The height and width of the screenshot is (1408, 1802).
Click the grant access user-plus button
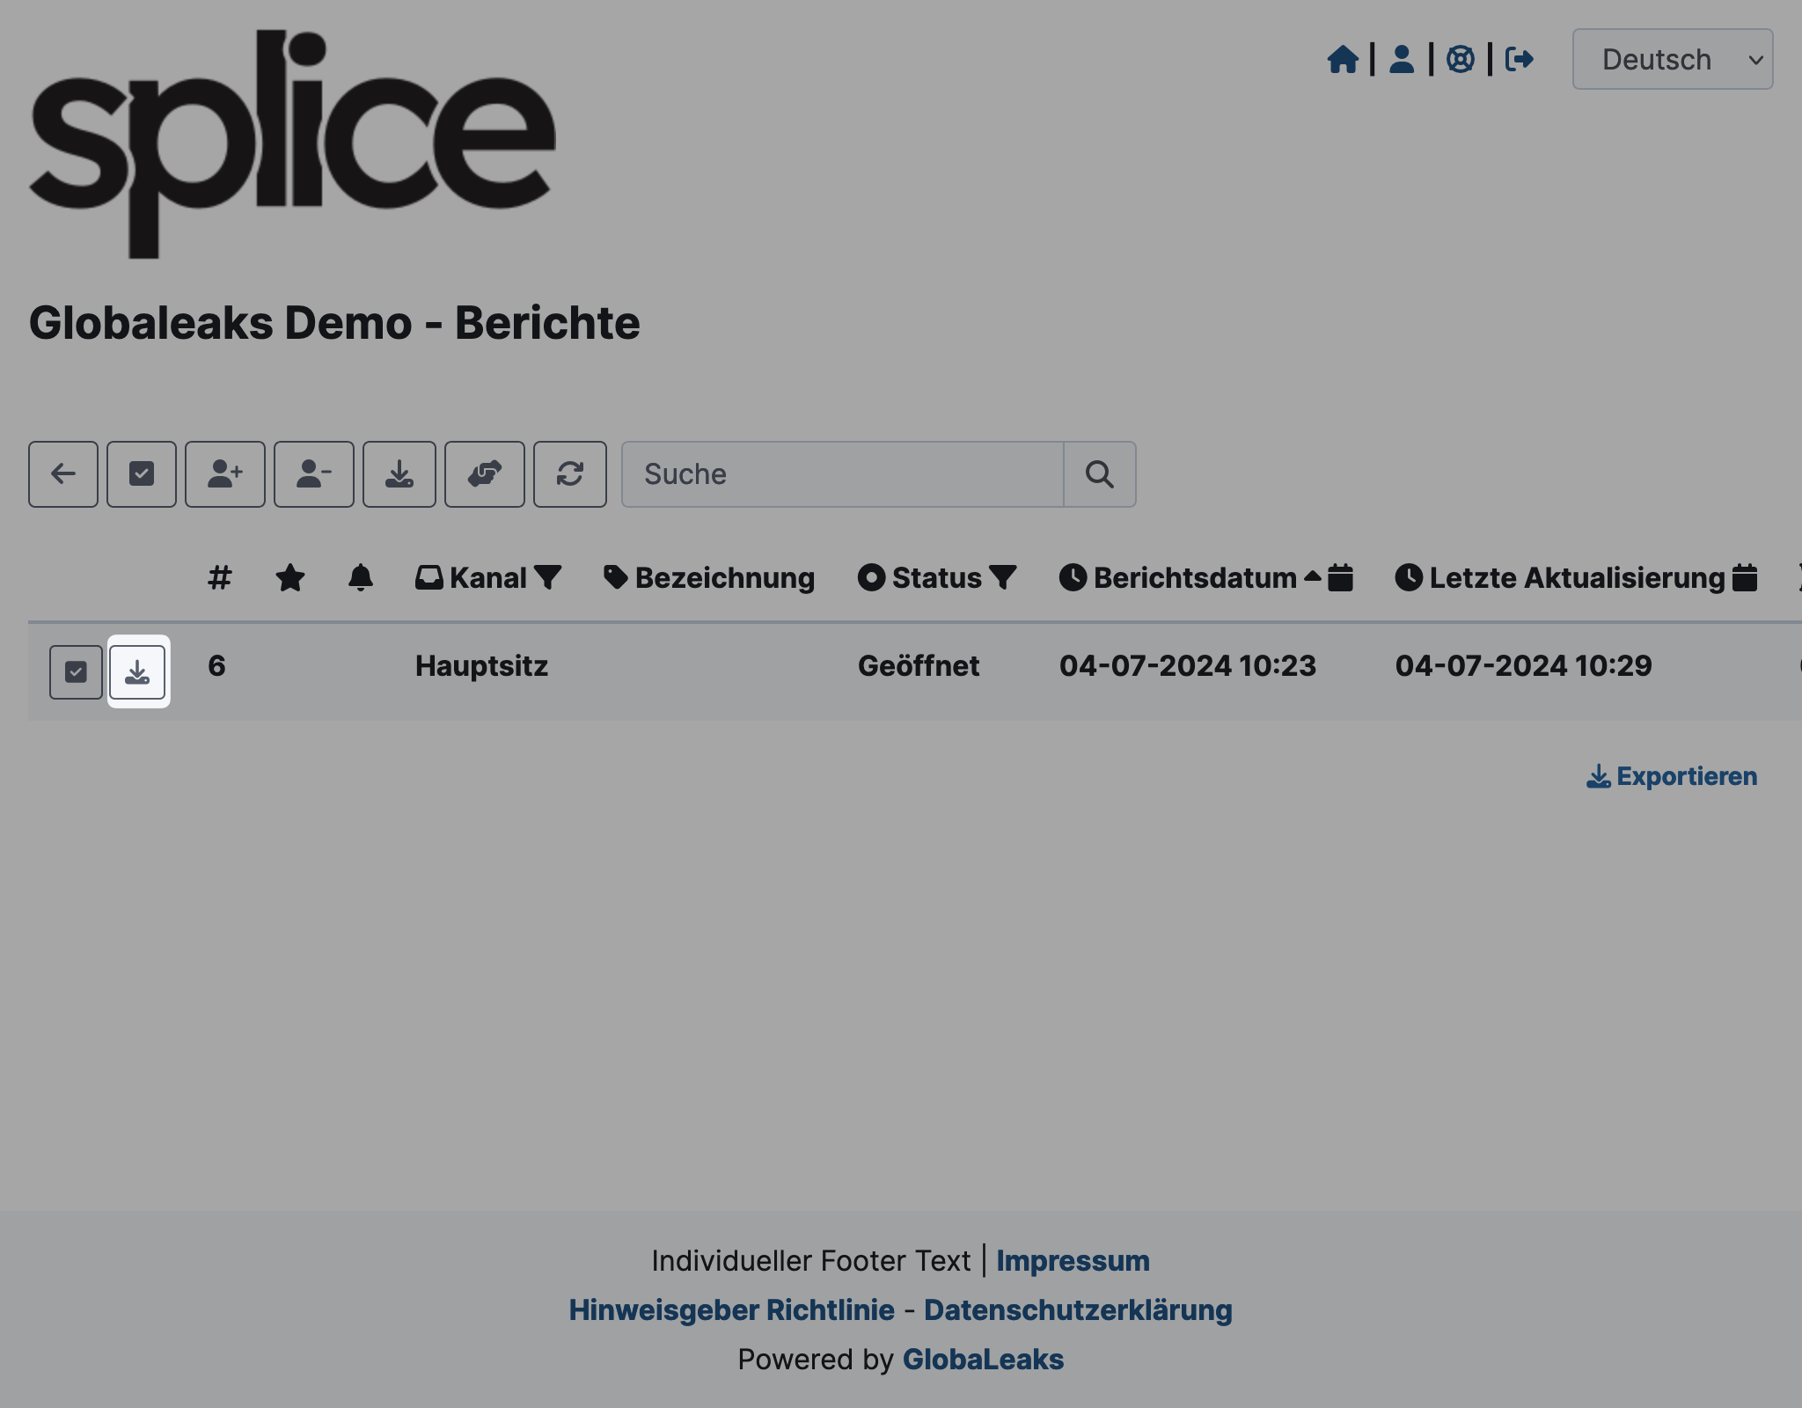[x=225, y=474]
